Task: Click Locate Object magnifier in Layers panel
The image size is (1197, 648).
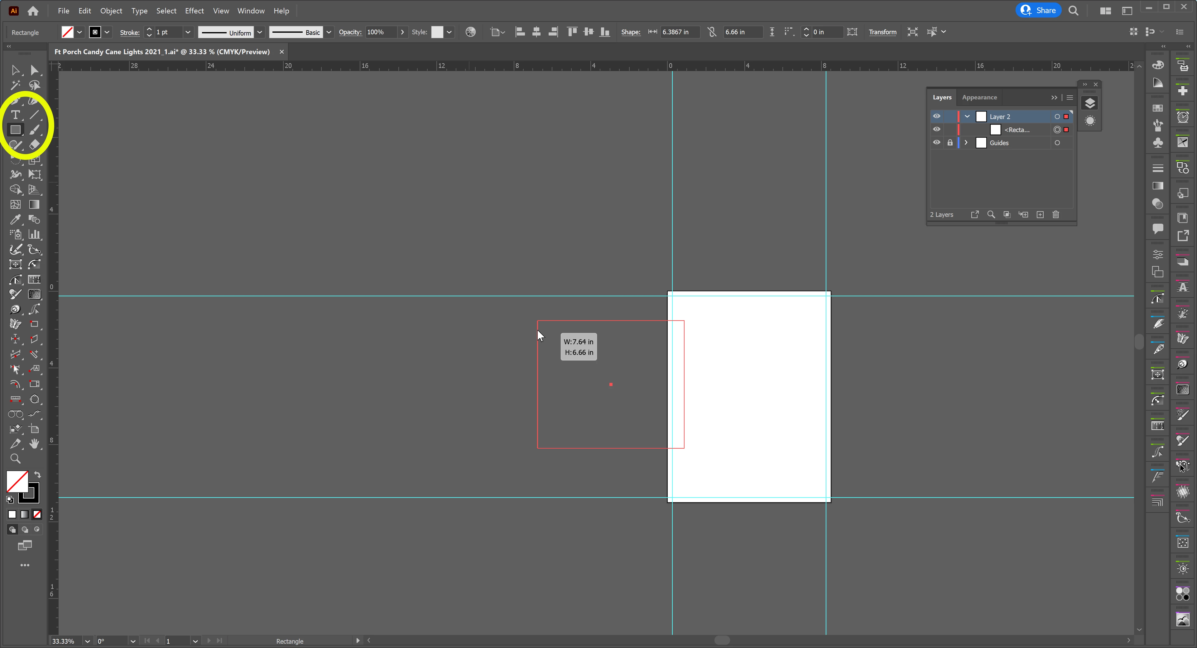Action: [x=991, y=214]
